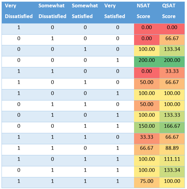The image size is (187, 189).
Task: Select the QSAT Score 33.33 cell
Action: 172,71
